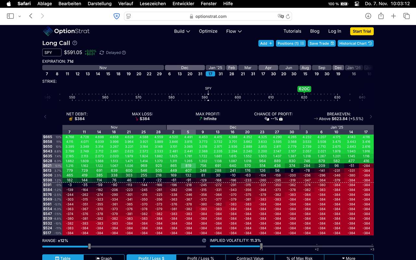Open the Historical Chart
Image resolution: width=416 pixels, height=260 pixels.
tap(356, 43)
